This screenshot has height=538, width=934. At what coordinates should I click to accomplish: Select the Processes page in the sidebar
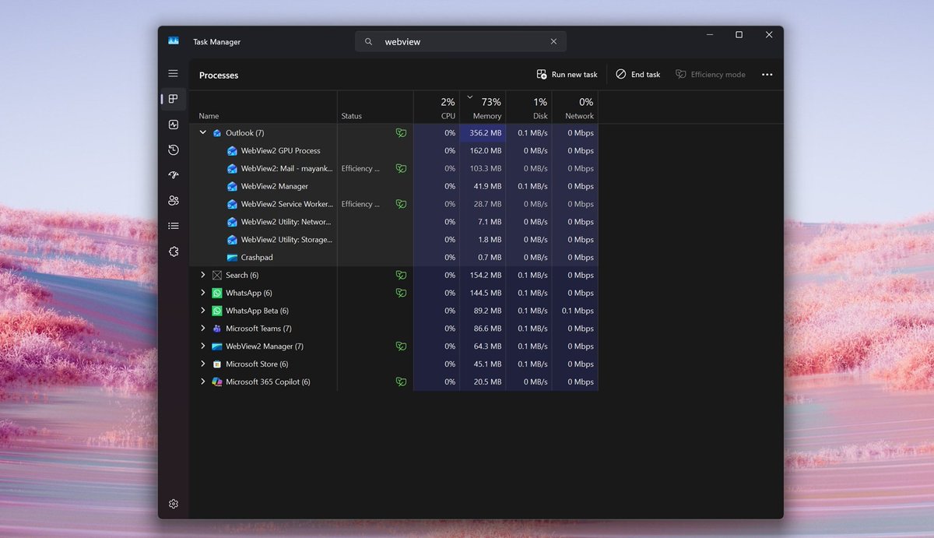(x=173, y=99)
